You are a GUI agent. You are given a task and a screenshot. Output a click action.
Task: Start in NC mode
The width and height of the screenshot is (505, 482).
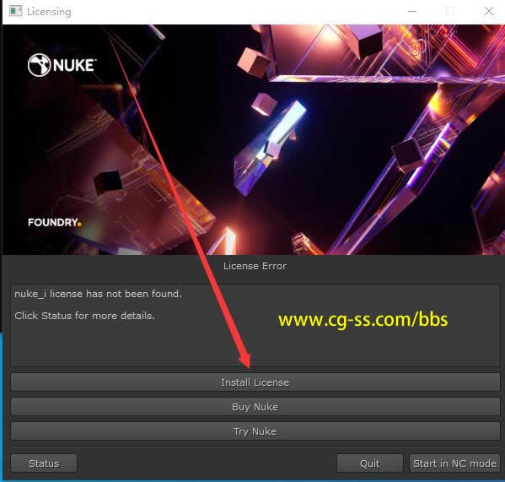(454, 463)
